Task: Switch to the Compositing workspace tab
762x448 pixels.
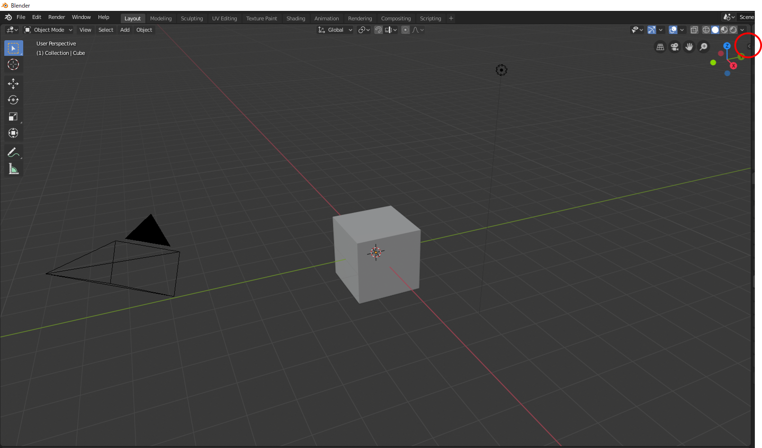Action: tap(396, 18)
